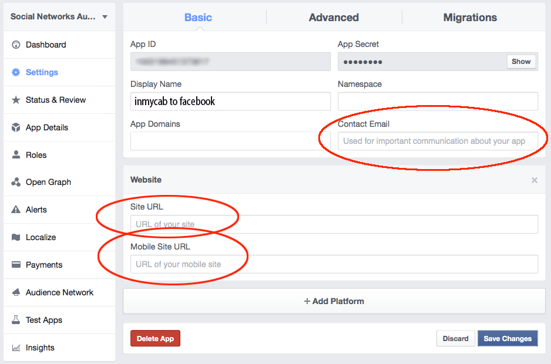This screenshot has height=364, width=551.
Task: Click the Status & Review star icon
Action: click(16, 100)
